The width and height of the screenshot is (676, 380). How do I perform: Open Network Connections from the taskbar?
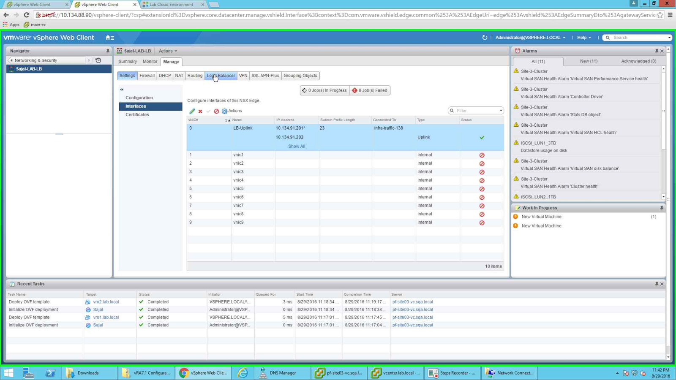click(x=510, y=373)
